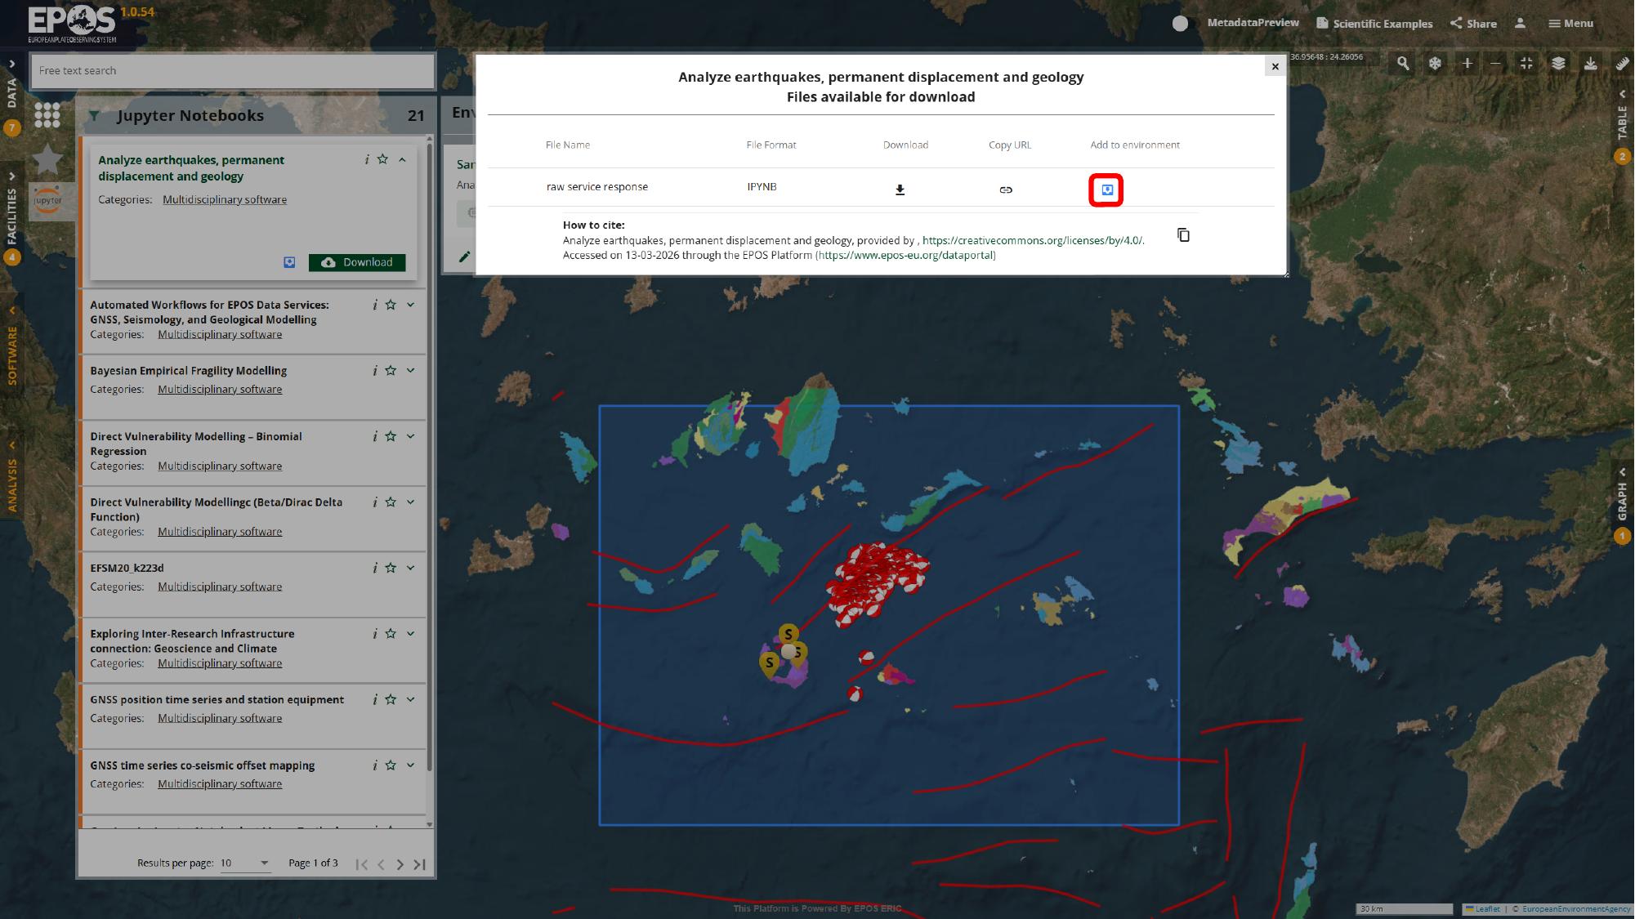Open info for Bayesian Empirical Fragility Modelling

click(374, 371)
